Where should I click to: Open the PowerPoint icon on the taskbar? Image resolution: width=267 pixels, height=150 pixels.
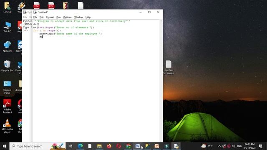click(157, 146)
